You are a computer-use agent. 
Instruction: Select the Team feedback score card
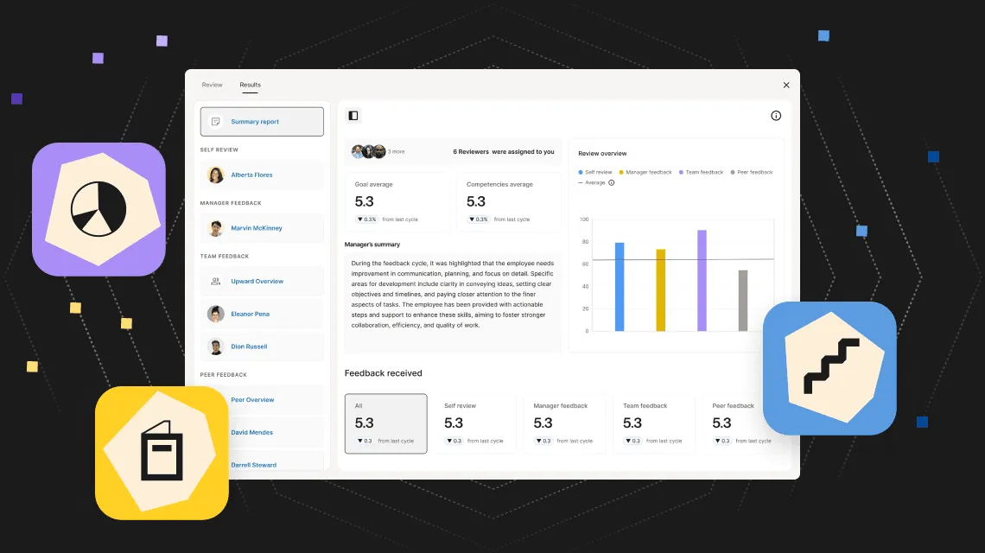click(653, 423)
